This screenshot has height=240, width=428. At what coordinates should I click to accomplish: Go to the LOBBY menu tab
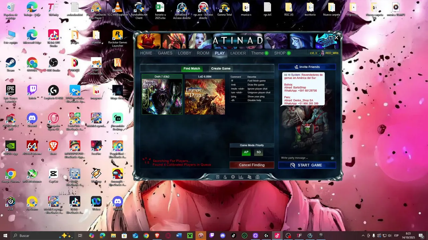pos(185,53)
